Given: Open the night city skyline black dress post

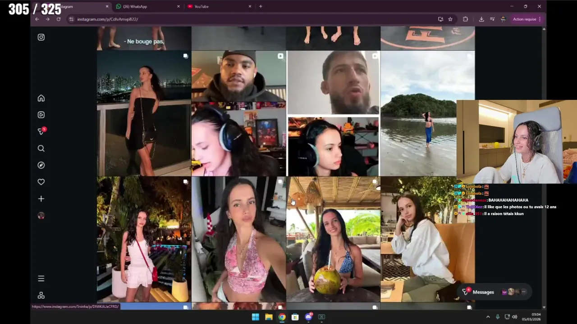Looking at the screenshot, I should [x=144, y=113].
